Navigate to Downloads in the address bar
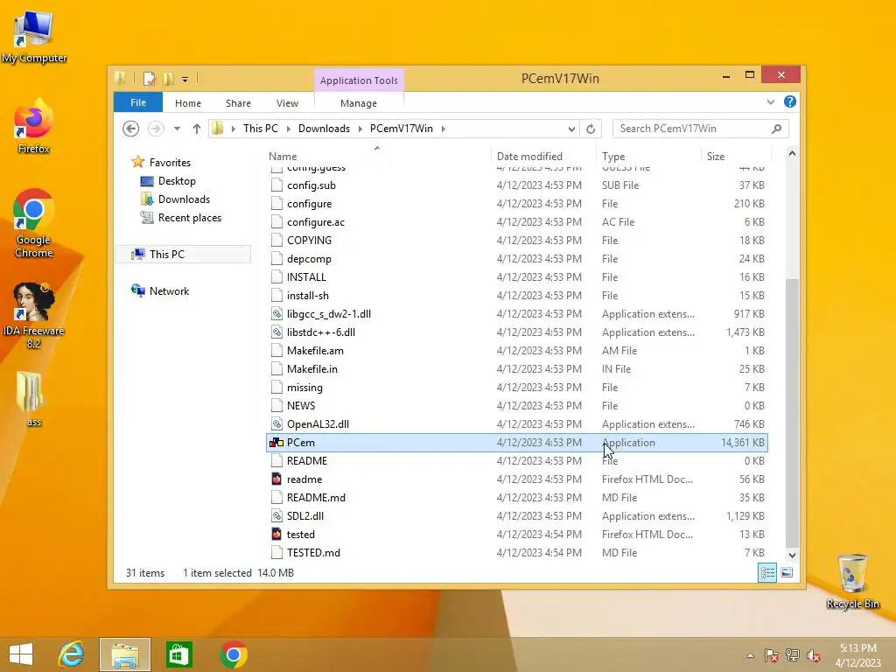 coord(324,129)
